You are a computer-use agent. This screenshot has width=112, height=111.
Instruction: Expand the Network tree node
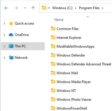tap(4, 58)
